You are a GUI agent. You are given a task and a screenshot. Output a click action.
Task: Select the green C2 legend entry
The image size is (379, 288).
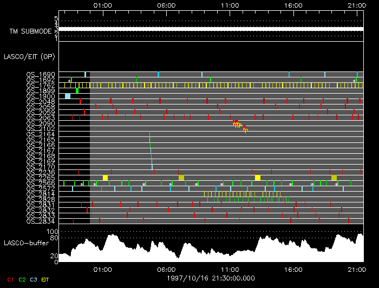click(22, 279)
